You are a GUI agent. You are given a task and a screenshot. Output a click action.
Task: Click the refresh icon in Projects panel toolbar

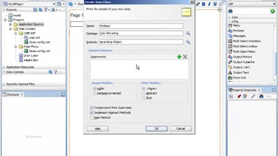click(x=40, y=10)
